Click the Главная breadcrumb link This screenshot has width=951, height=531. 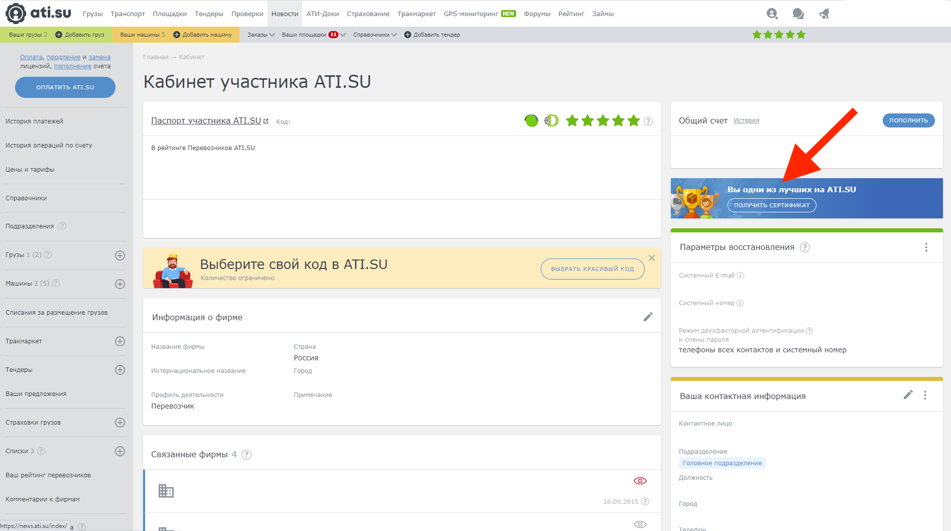click(x=156, y=57)
